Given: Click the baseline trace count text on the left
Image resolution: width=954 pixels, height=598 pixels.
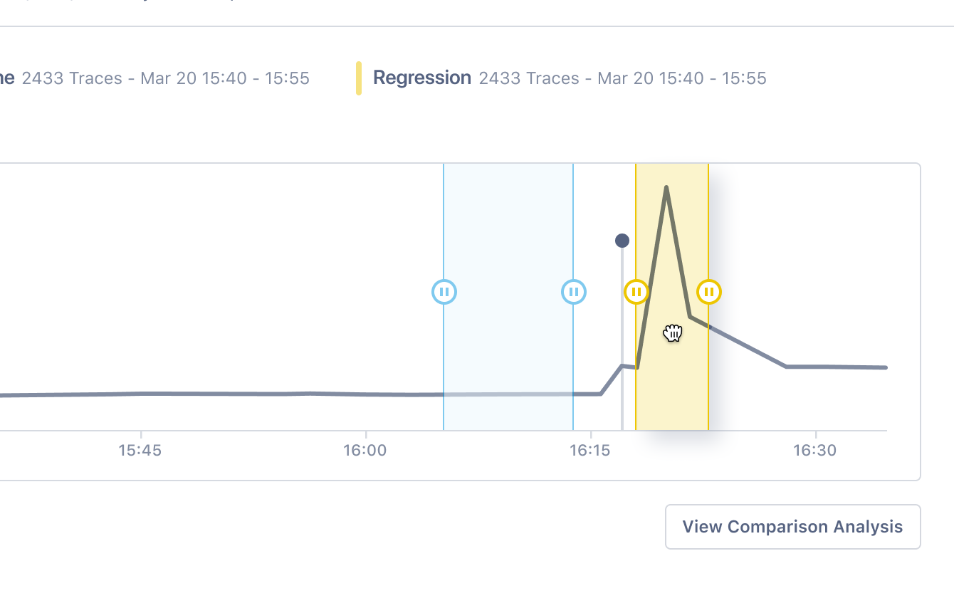Looking at the screenshot, I should pyautogui.click(x=166, y=78).
